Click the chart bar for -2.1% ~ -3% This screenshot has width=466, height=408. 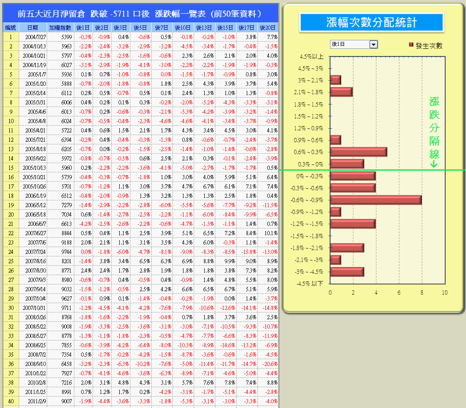pyautogui.click(x=336, y=260)
